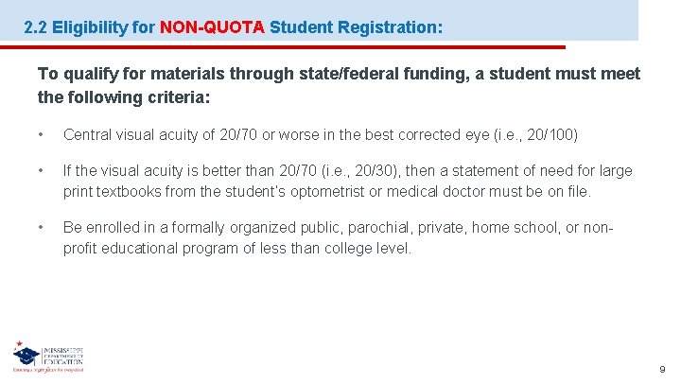681x383 pixels.
Task: Click 'the following criteria:' bold line
Action: point(124,97)
